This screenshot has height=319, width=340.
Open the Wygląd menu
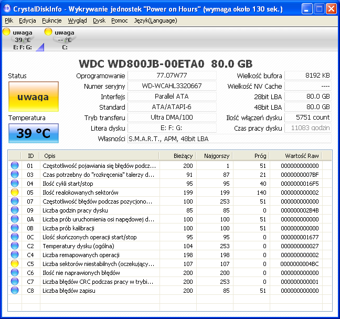click(77, 20)
